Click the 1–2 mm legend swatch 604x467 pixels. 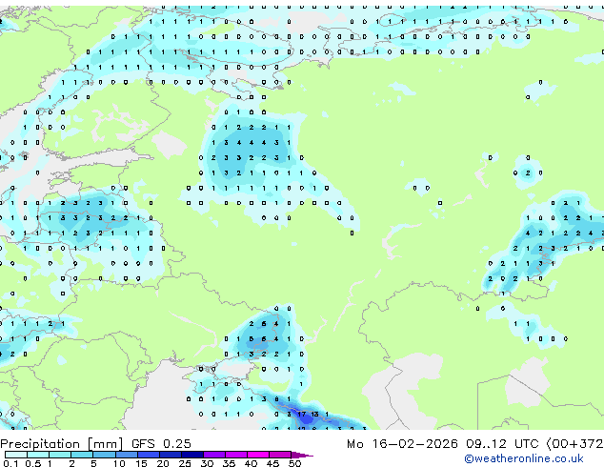60,455
